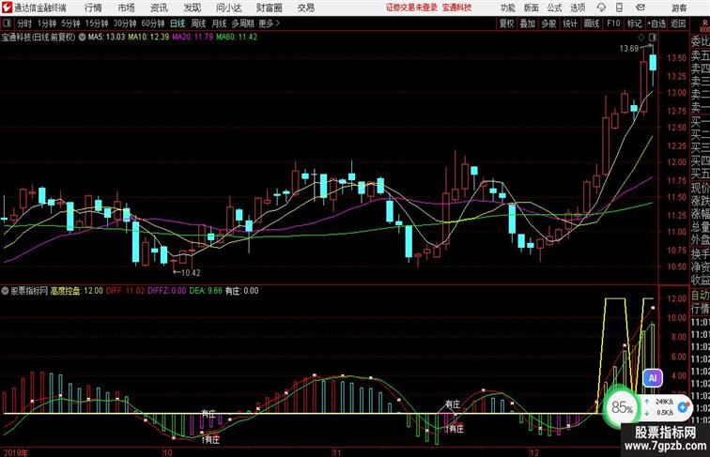Toggle the side panel icon beside the diamond
This screenshot has width=710, height=457.
(x=653, y=38)
